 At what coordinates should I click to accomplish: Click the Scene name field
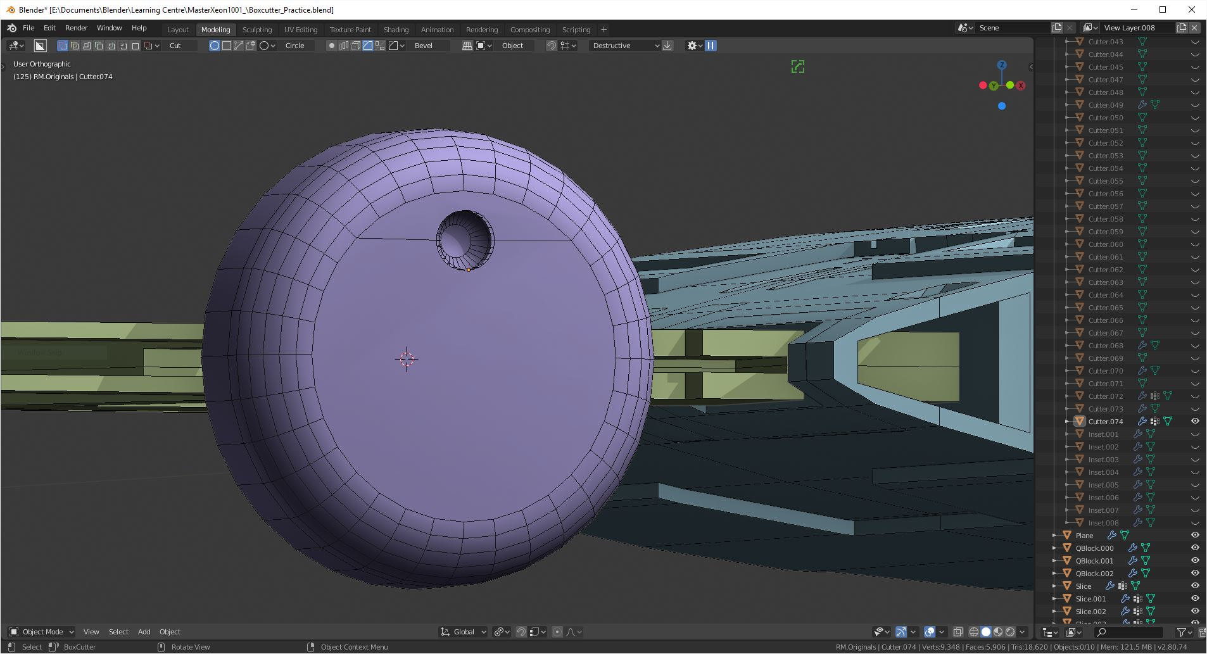coord(1012,28)
